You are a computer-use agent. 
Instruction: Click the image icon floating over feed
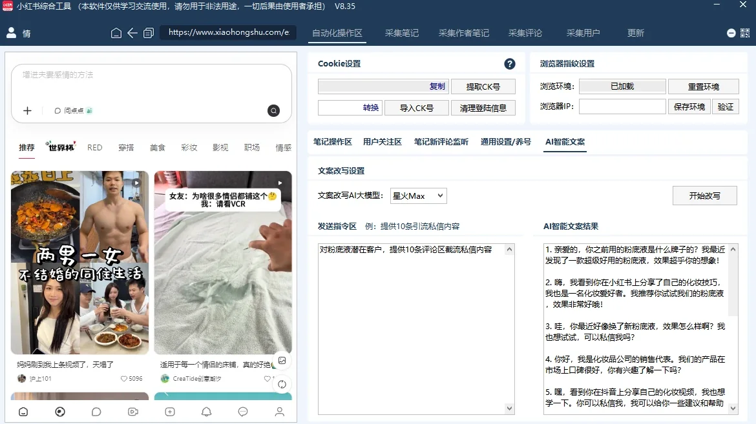pyautogui.click(x=282, y=360)
